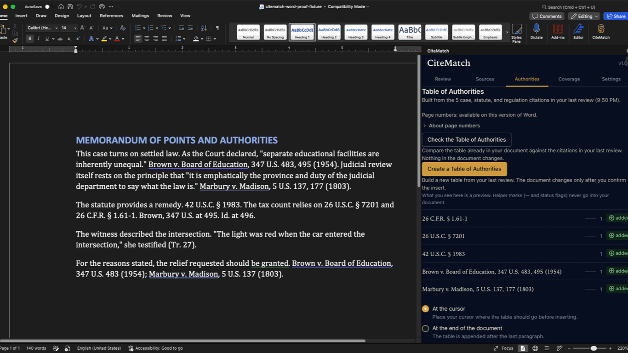Center align the text

coord(147,39)
